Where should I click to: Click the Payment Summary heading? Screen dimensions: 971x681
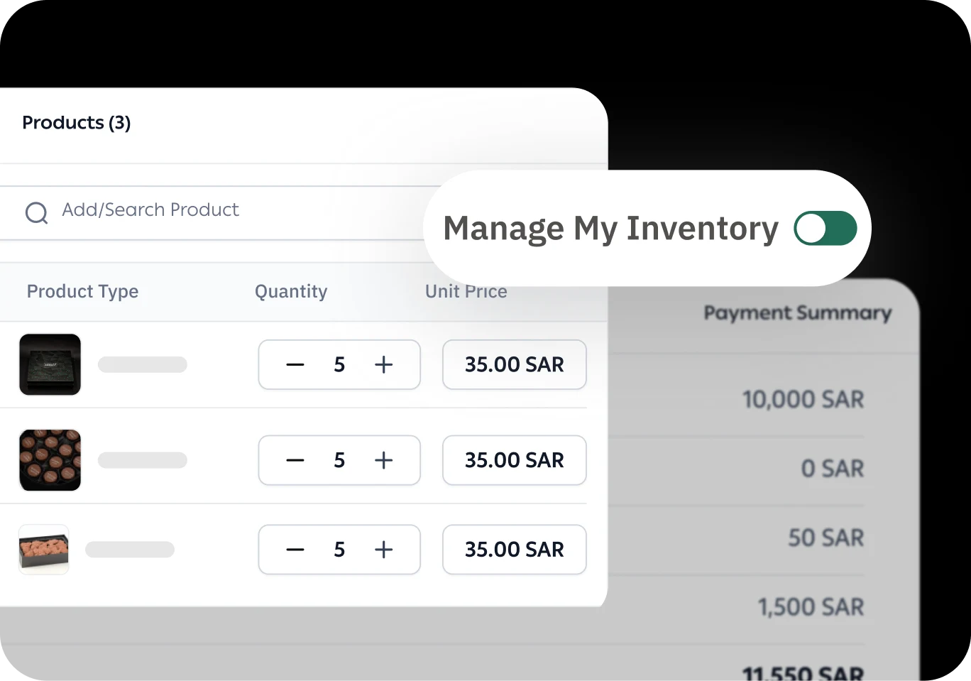click(797, 313)
